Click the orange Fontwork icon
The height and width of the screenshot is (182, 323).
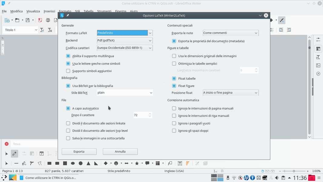click(x=188, y=163)
